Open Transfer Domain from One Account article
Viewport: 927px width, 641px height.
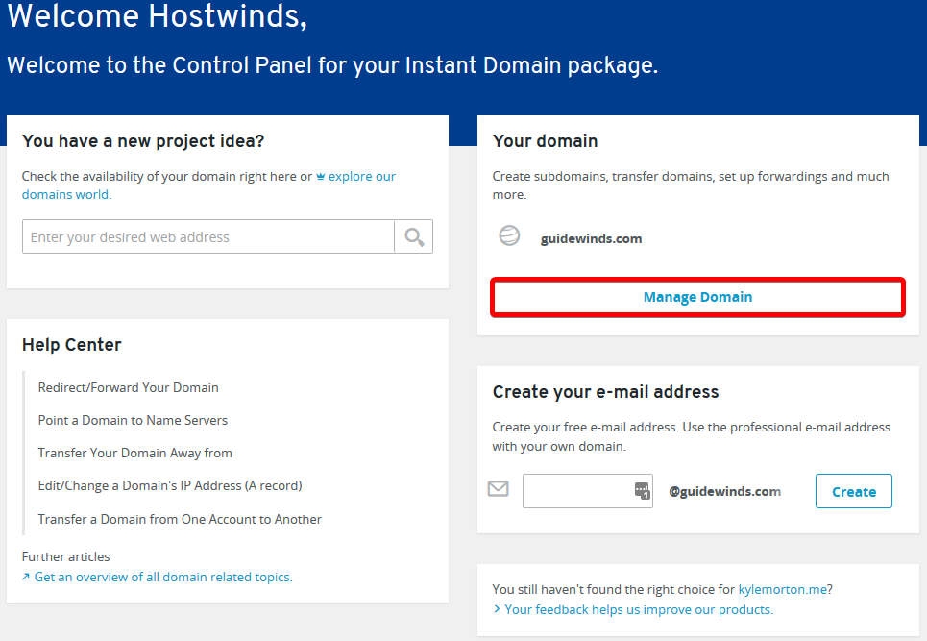[180, 519]
